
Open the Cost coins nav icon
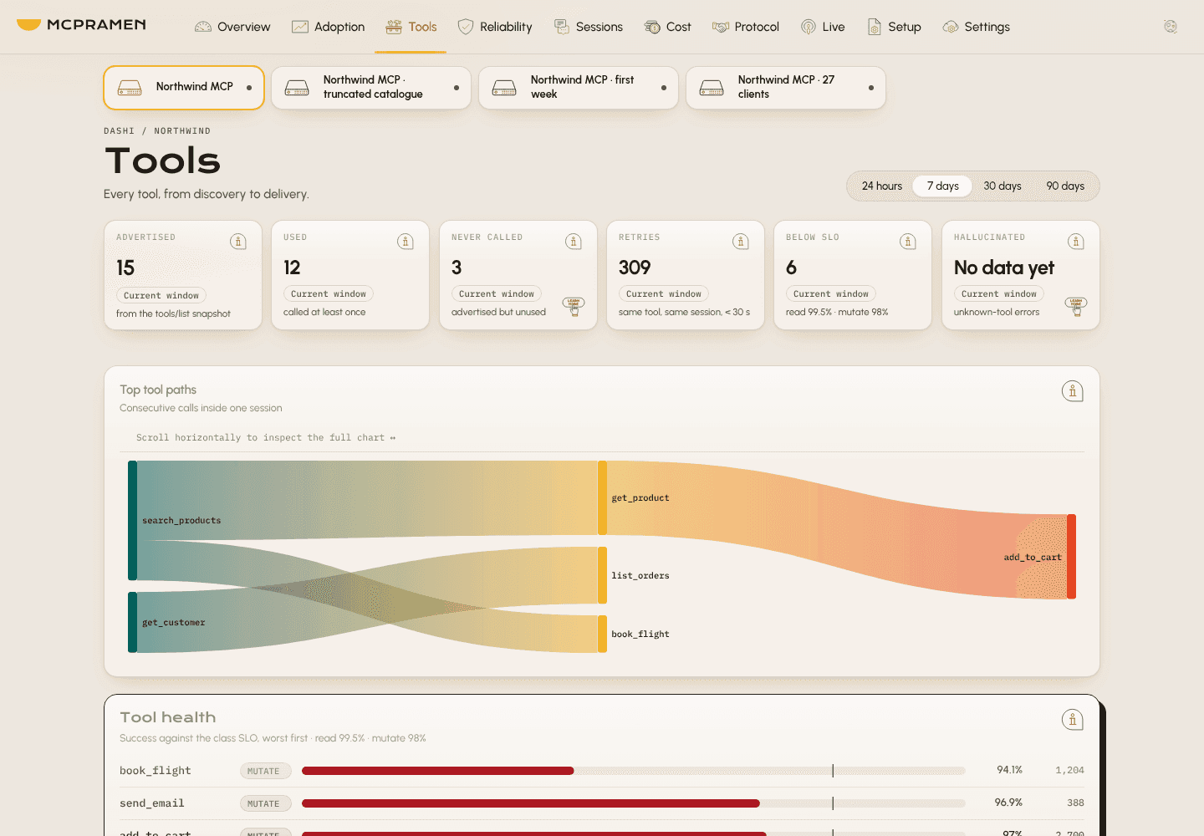(652, 27)
